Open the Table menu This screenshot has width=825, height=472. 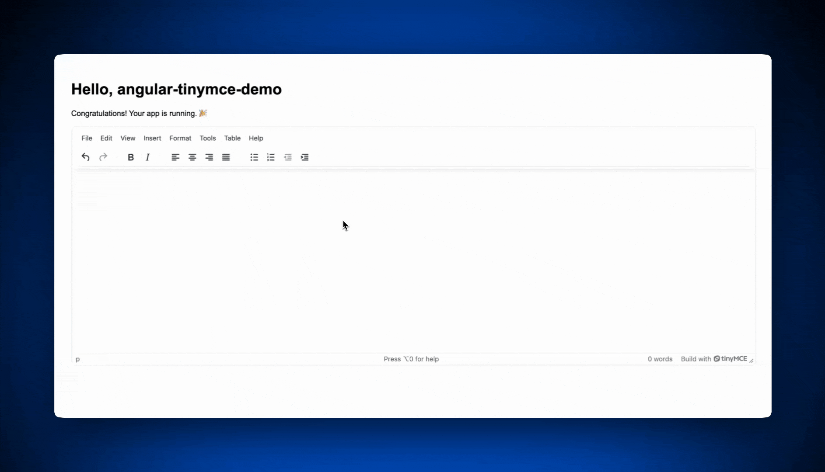pos(232,138)
